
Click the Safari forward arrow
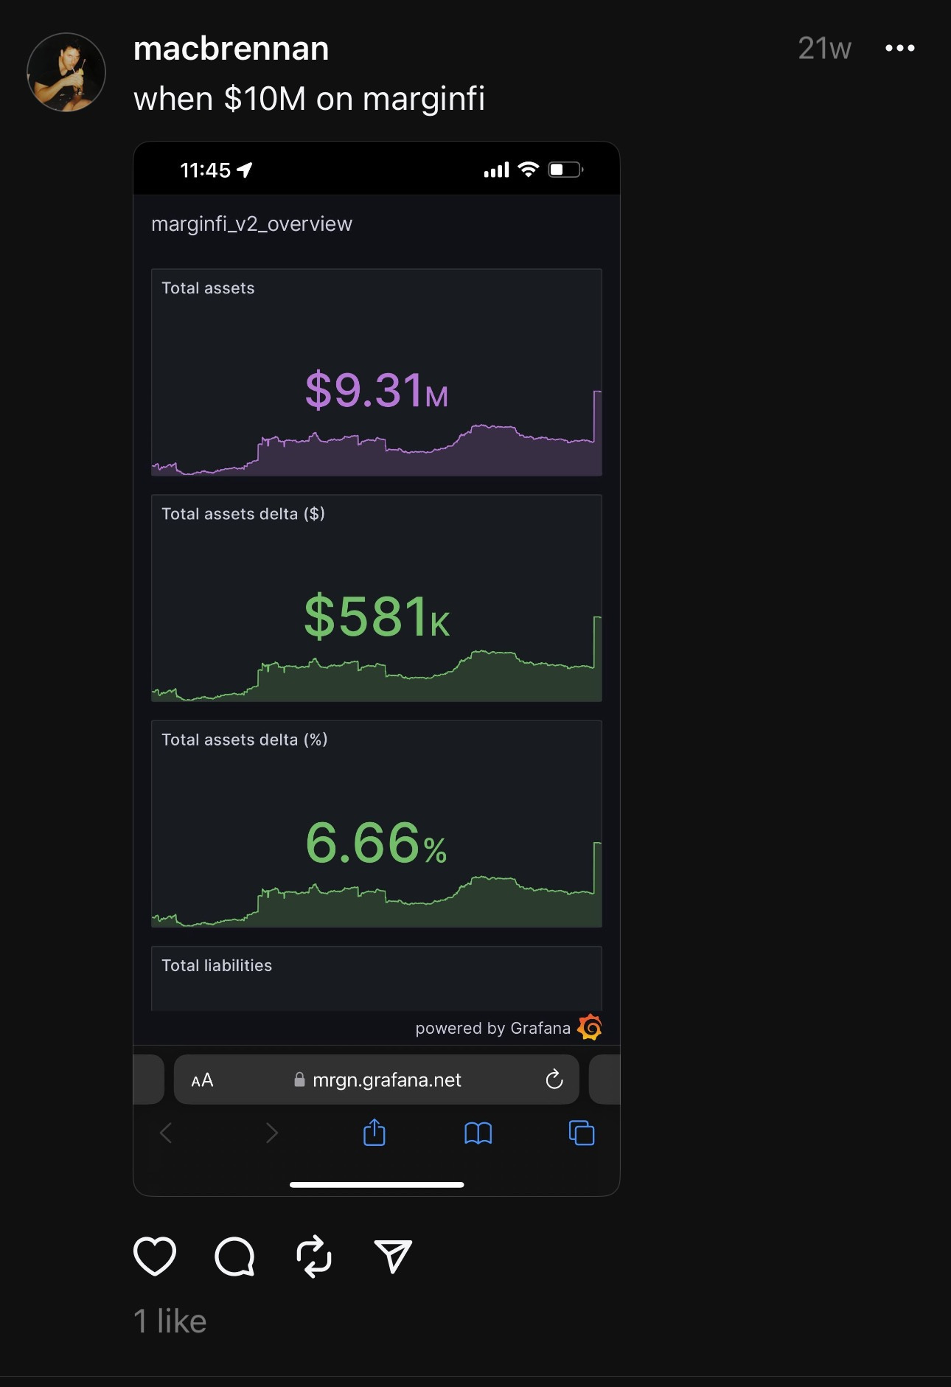272,1133
